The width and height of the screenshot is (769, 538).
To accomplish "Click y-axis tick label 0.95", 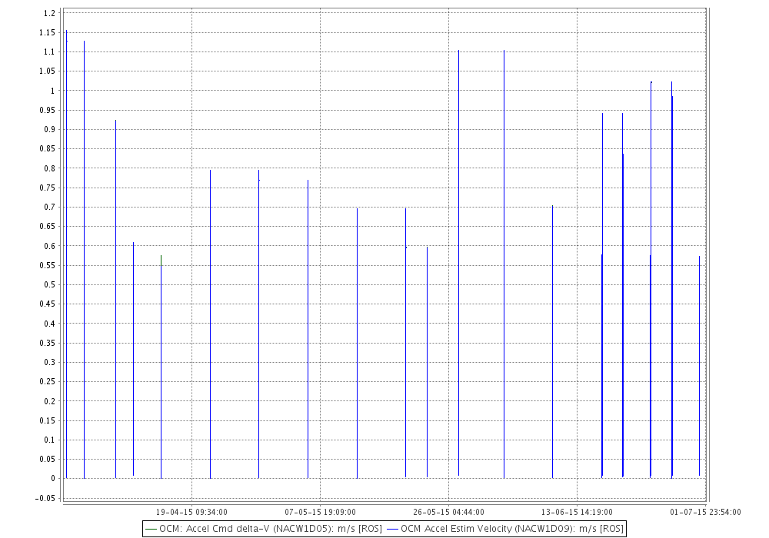I will (x=48, y=110).
